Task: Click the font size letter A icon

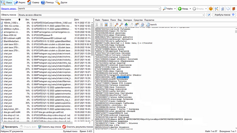Action: pyautogui.click(x=126, y=24)
